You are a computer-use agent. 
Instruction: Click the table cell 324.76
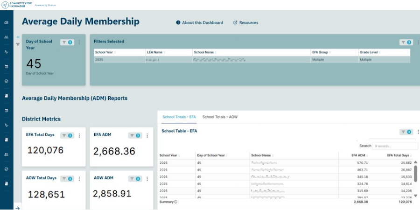[363, 184]
